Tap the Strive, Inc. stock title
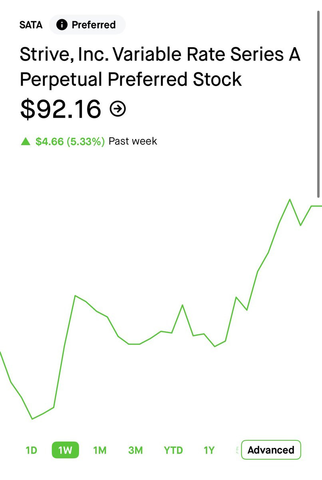Viewport: 322px width, 480px height. pos(160,67)
